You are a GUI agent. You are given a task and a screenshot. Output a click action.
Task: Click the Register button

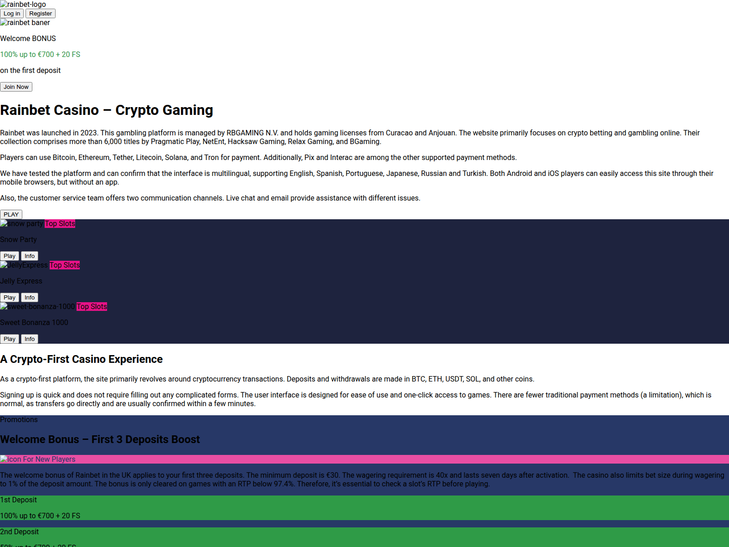41,14
